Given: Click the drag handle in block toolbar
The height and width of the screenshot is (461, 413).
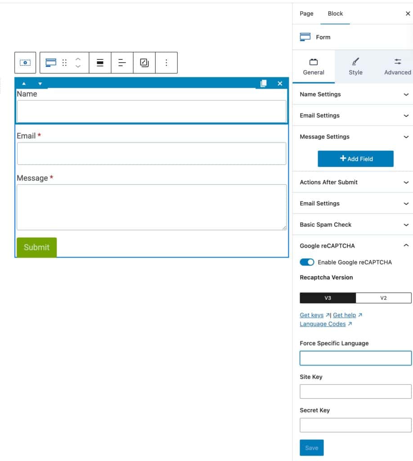Looking at the screenshot, I should tap(64, 63).
